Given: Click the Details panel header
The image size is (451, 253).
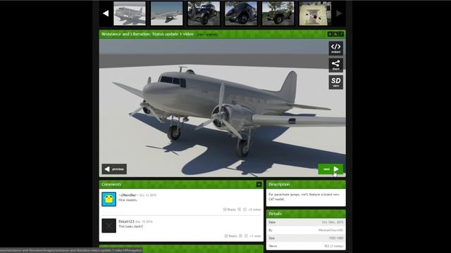Looking at the screenshot, I should [x=306, y=214].
